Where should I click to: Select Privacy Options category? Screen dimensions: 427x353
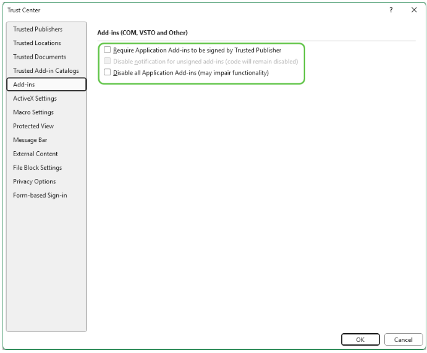[35, 181]
